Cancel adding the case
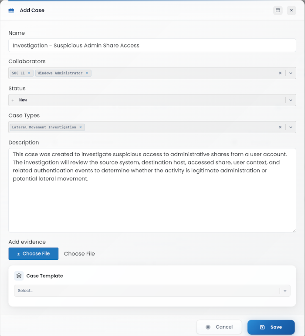305x336 pixels. [219, 327]
